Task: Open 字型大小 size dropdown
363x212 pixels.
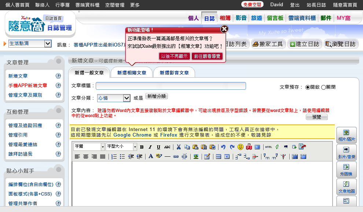Action: click(x=121, y=146)
